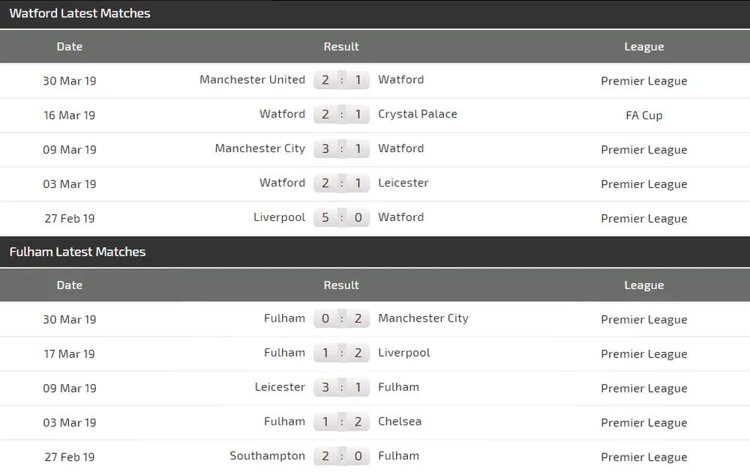Click the Manchester United 2:1 Watford score
This screenshot has width=750, height=472.
click(x=341, y=80)
